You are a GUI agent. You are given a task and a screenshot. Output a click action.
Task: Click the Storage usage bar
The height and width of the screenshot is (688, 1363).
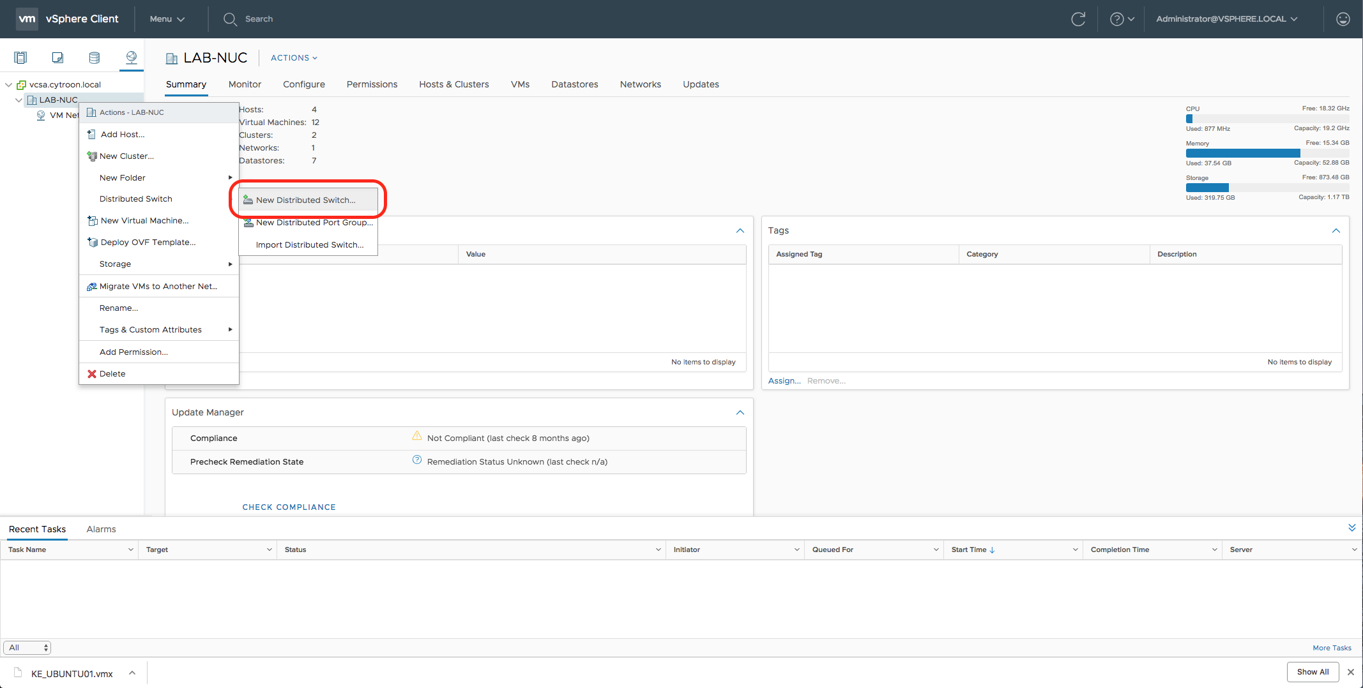click(1267, 188)
